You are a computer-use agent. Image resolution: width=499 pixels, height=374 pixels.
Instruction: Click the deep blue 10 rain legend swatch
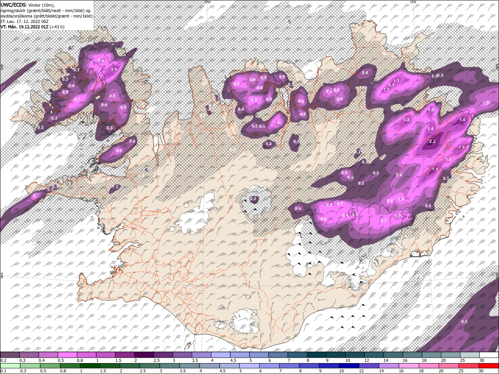(x=349, y=366)
